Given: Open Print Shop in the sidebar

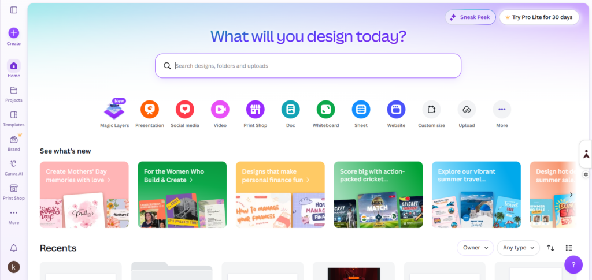Looking at the screenshot, I should pos(14,192).
